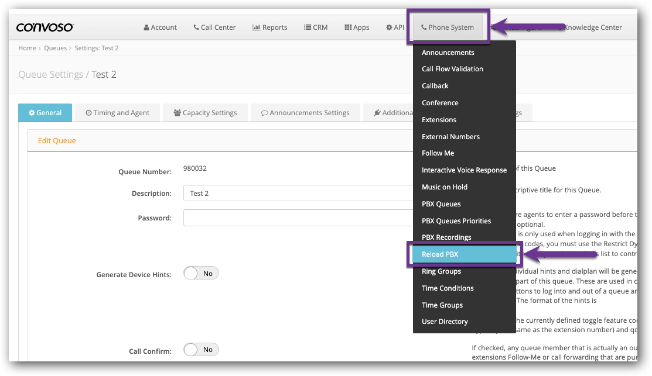Click inside the Password field
This screenshot has height=376, width=652.
(293, 218)
